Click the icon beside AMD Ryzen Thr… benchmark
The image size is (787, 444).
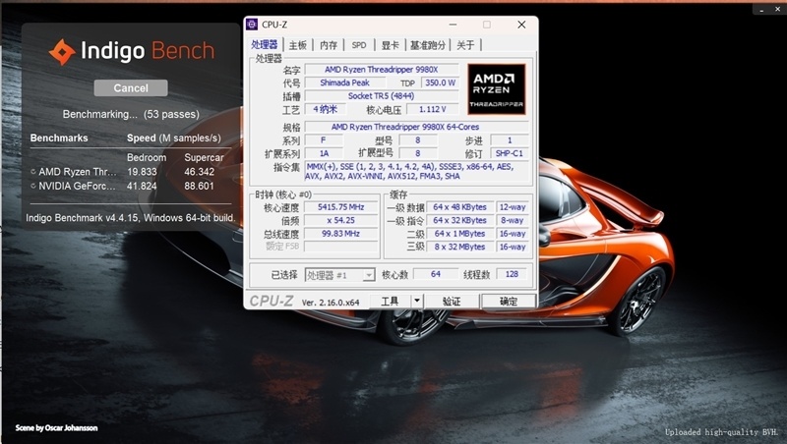(33, 172)
